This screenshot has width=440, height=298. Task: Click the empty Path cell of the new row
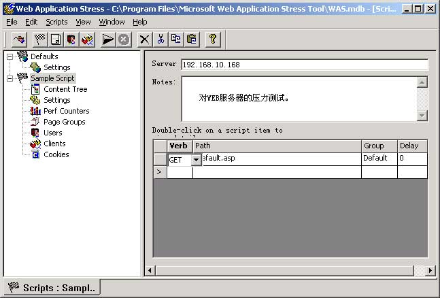277,172
